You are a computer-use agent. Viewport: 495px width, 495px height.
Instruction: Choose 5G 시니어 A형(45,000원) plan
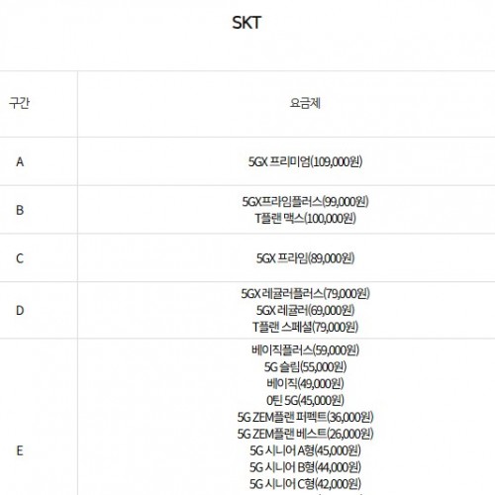point(305,450)
